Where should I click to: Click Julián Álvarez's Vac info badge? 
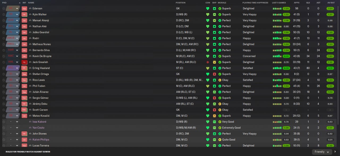[24, 92]
